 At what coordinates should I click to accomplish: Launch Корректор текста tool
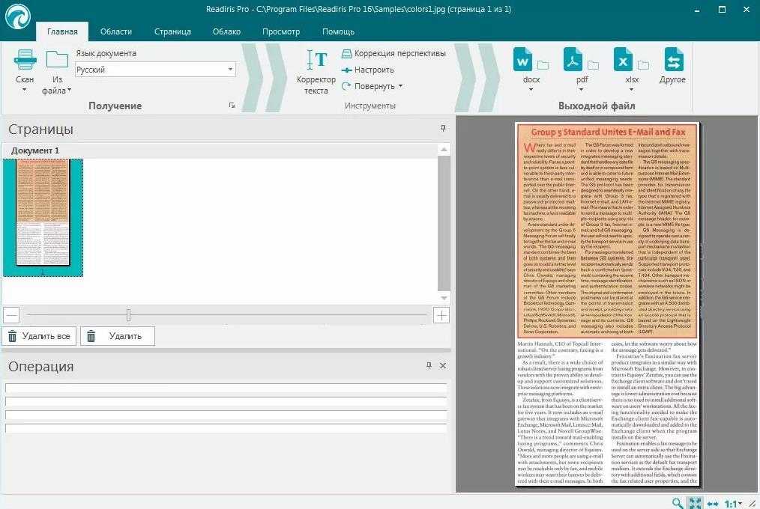click(x=316, y=60)
